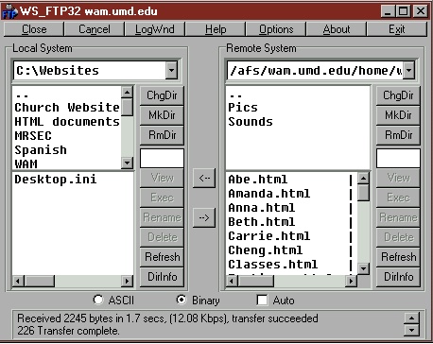433x344 pixels.
Task: Click the Close button in top bar
Action: pyautogui.click(x=34, y=29)
